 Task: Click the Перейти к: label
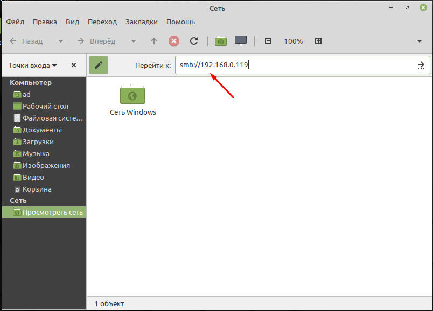pos(153,66)
